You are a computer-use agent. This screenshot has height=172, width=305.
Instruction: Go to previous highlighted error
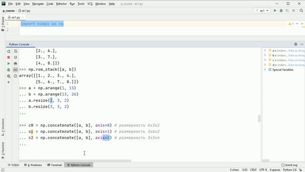pos(297,24)
